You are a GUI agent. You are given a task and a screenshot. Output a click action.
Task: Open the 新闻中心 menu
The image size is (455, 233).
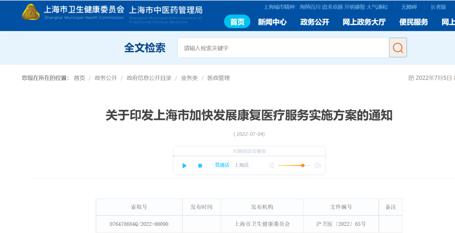[272, 22]
